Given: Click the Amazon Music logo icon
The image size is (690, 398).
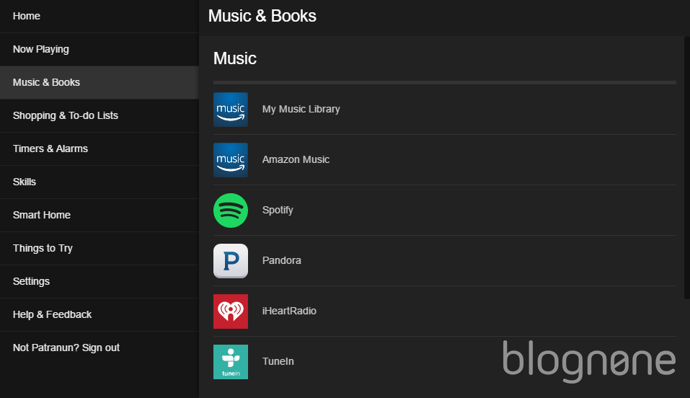Looking at the screenshot, I should point(231,160).
